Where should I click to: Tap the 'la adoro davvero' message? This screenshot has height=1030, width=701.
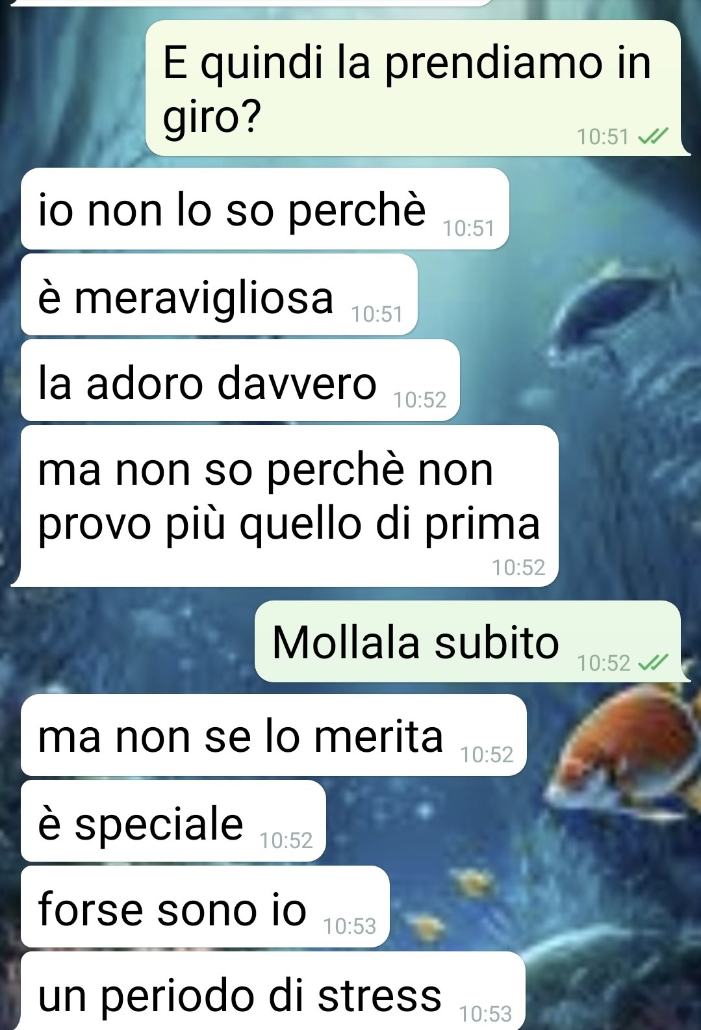[240, 381]
